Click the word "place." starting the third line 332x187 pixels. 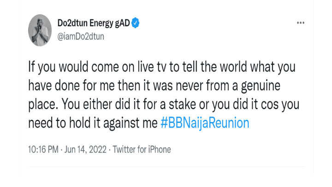(x=43, y=105)
